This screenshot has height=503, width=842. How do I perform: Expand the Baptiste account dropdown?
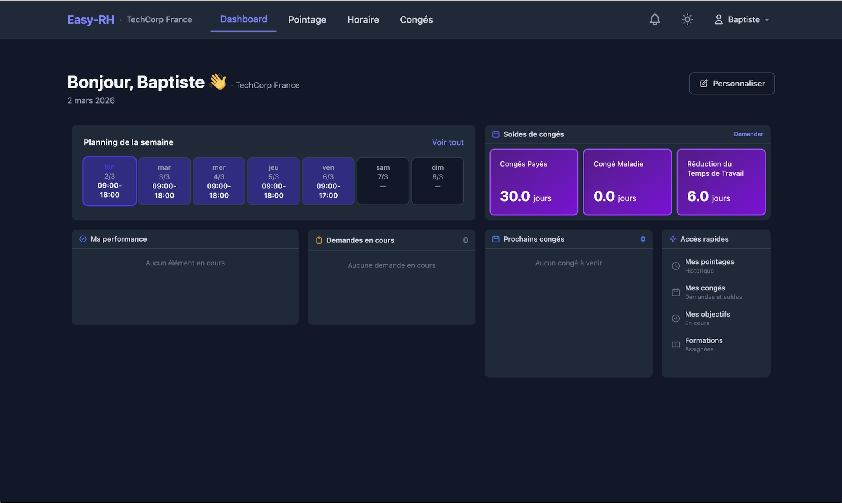point(767,19)
